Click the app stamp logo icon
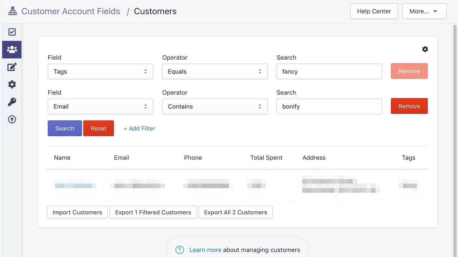458x257 pixels. coord(13,11)
